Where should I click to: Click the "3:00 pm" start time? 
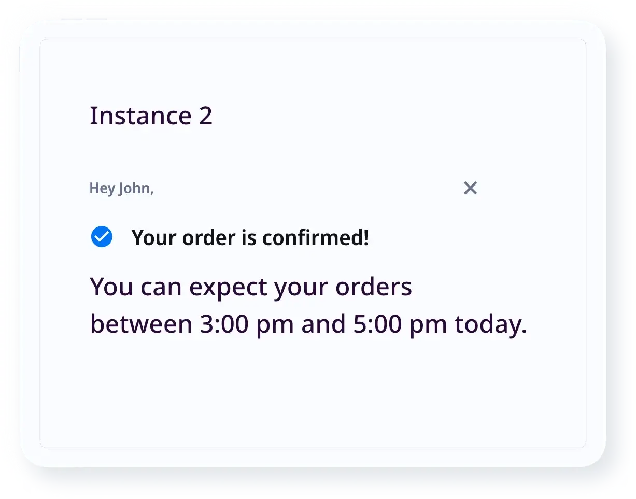[247, 325]
